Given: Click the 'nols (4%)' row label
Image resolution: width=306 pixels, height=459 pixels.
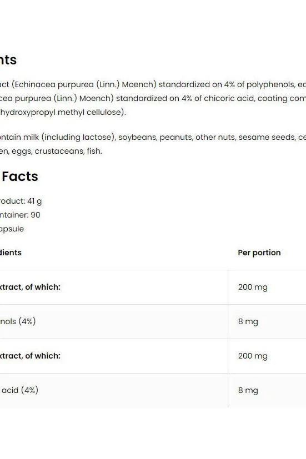Looking at the screenshot, I should pos(18,321).
